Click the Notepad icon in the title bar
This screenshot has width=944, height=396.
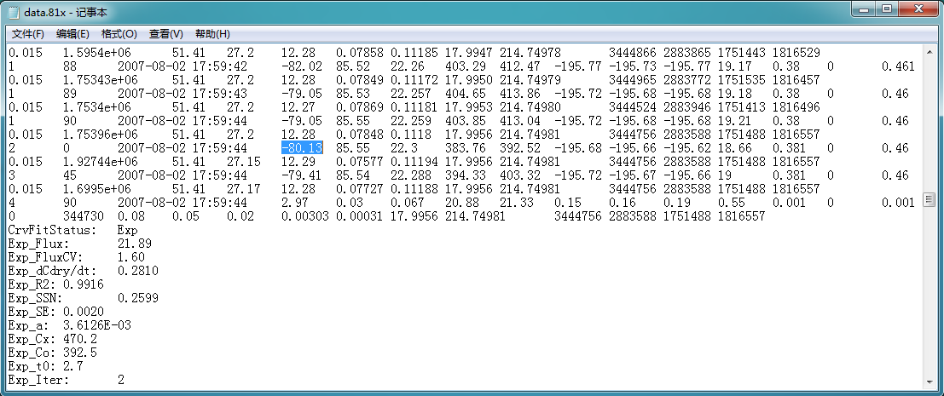point(14,13)
